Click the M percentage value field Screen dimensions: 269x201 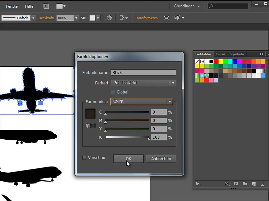[159, 121]
